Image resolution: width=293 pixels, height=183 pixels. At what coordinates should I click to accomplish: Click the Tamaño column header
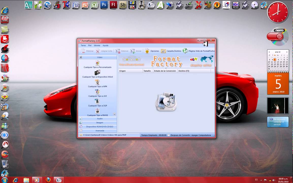[x=148, y=71]
